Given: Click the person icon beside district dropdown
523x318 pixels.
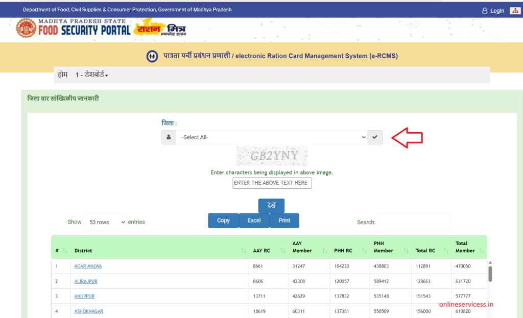Looking at the screenshot, I should point(169,137).
